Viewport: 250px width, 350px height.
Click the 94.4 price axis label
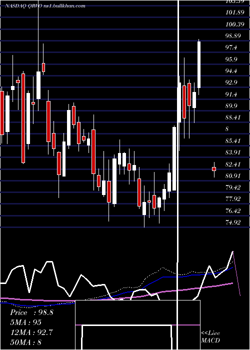tap(232, 71)
